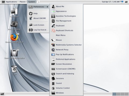Click the Help label
Screen dimensions: 129x96
35,14
